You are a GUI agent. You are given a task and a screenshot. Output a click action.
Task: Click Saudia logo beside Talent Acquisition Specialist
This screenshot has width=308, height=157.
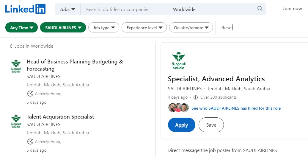[16, 122]
